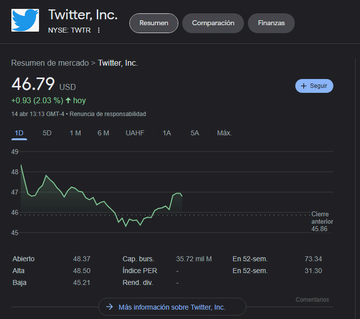Viewport: 360px width, 319px height.
Task: Click the Comentarios link
Action: point(312,299)
